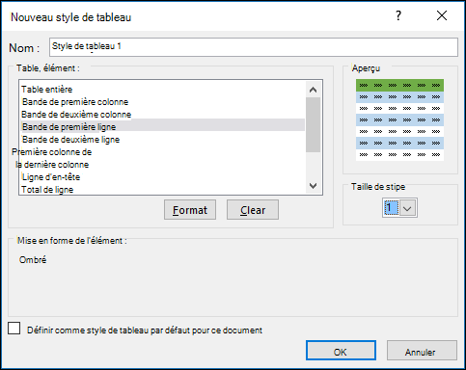Click the Annuler button
The image size is (466, 370).
(422, 351)
